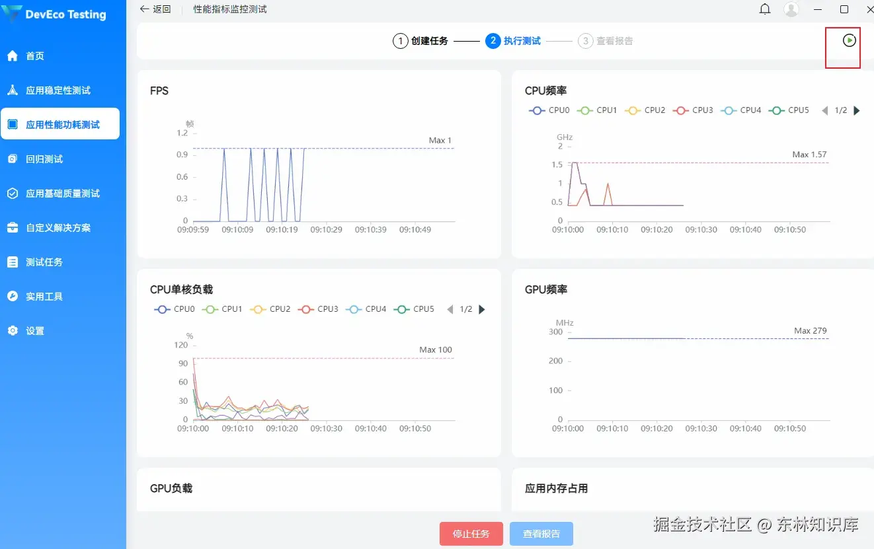Click the blue 查看报告 button
874x549 pixels.
pyautogui.click(x=541, y=534)
